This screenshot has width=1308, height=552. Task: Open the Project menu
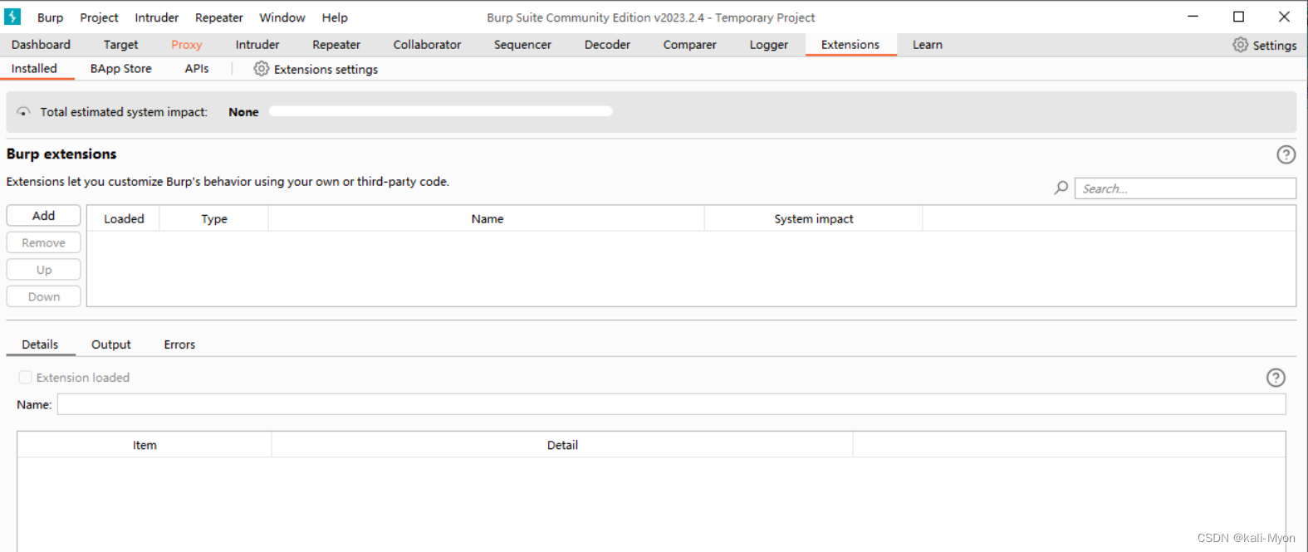(x=99, y=17)
